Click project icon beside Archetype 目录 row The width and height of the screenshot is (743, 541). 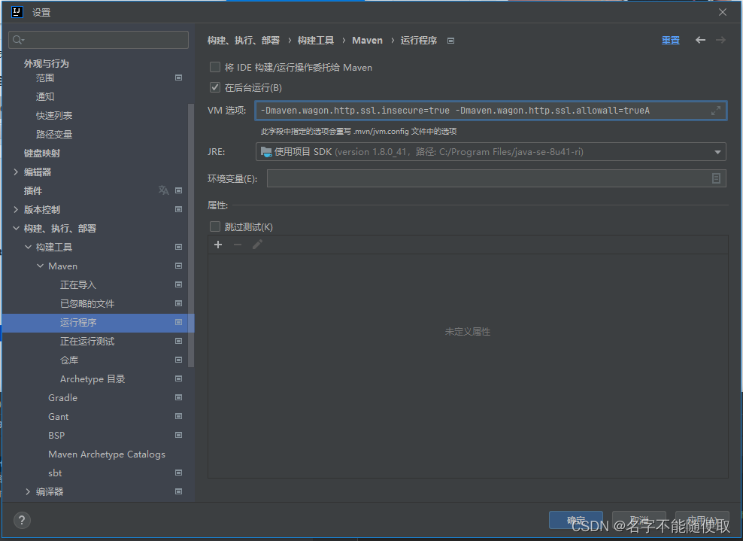click(x=179, y=378)
